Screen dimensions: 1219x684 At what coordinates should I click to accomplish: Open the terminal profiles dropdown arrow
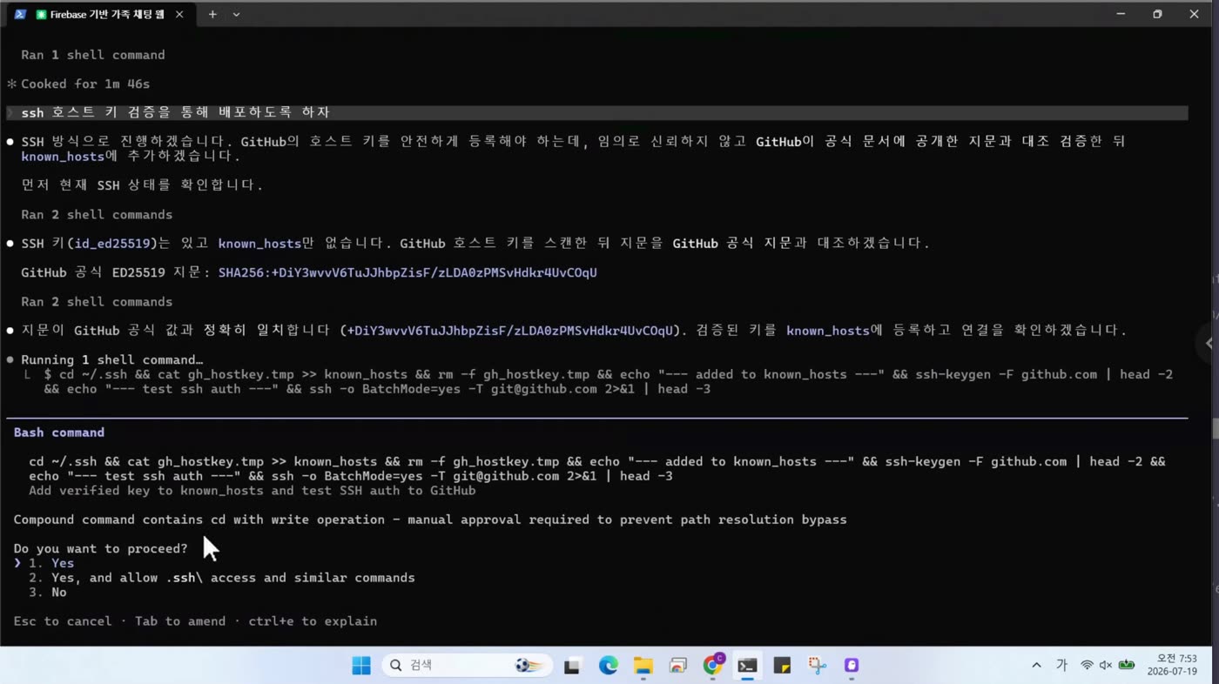pyautogui.click(x=236, y=14)
